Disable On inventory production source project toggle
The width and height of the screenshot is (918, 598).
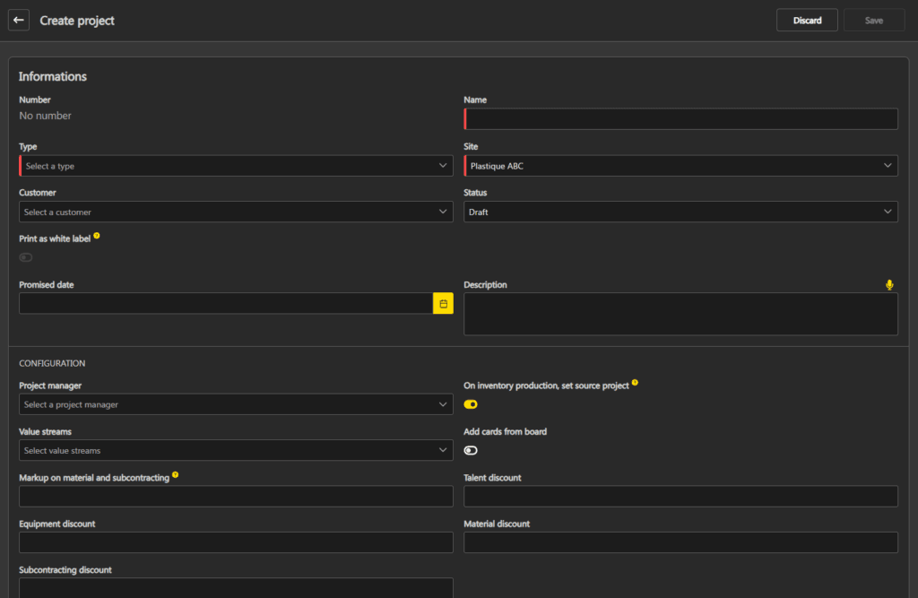[471, 404]
